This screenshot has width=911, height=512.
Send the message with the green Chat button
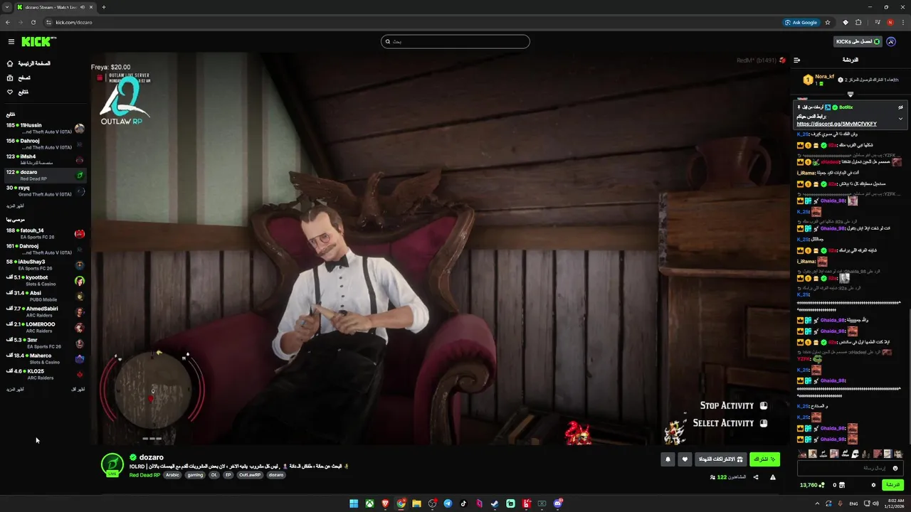pos(892,485)
